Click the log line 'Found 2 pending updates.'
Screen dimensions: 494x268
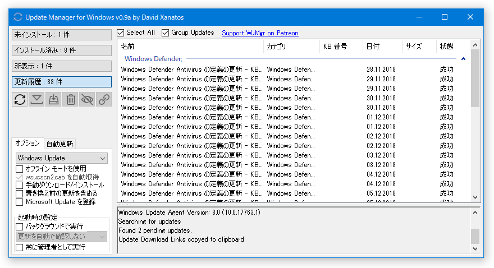[x=155, y=230]
